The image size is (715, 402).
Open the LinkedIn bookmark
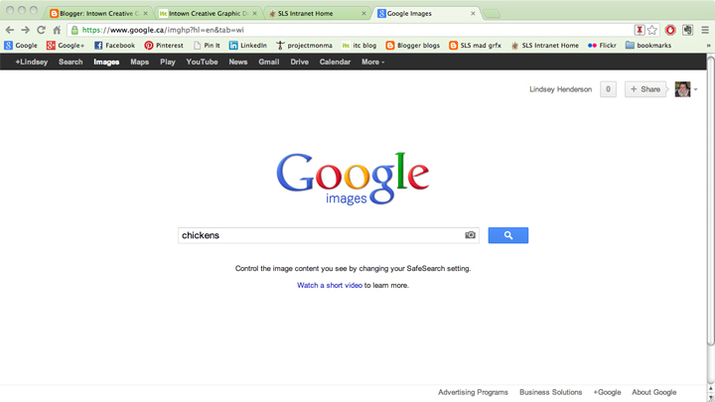(247, 45)
